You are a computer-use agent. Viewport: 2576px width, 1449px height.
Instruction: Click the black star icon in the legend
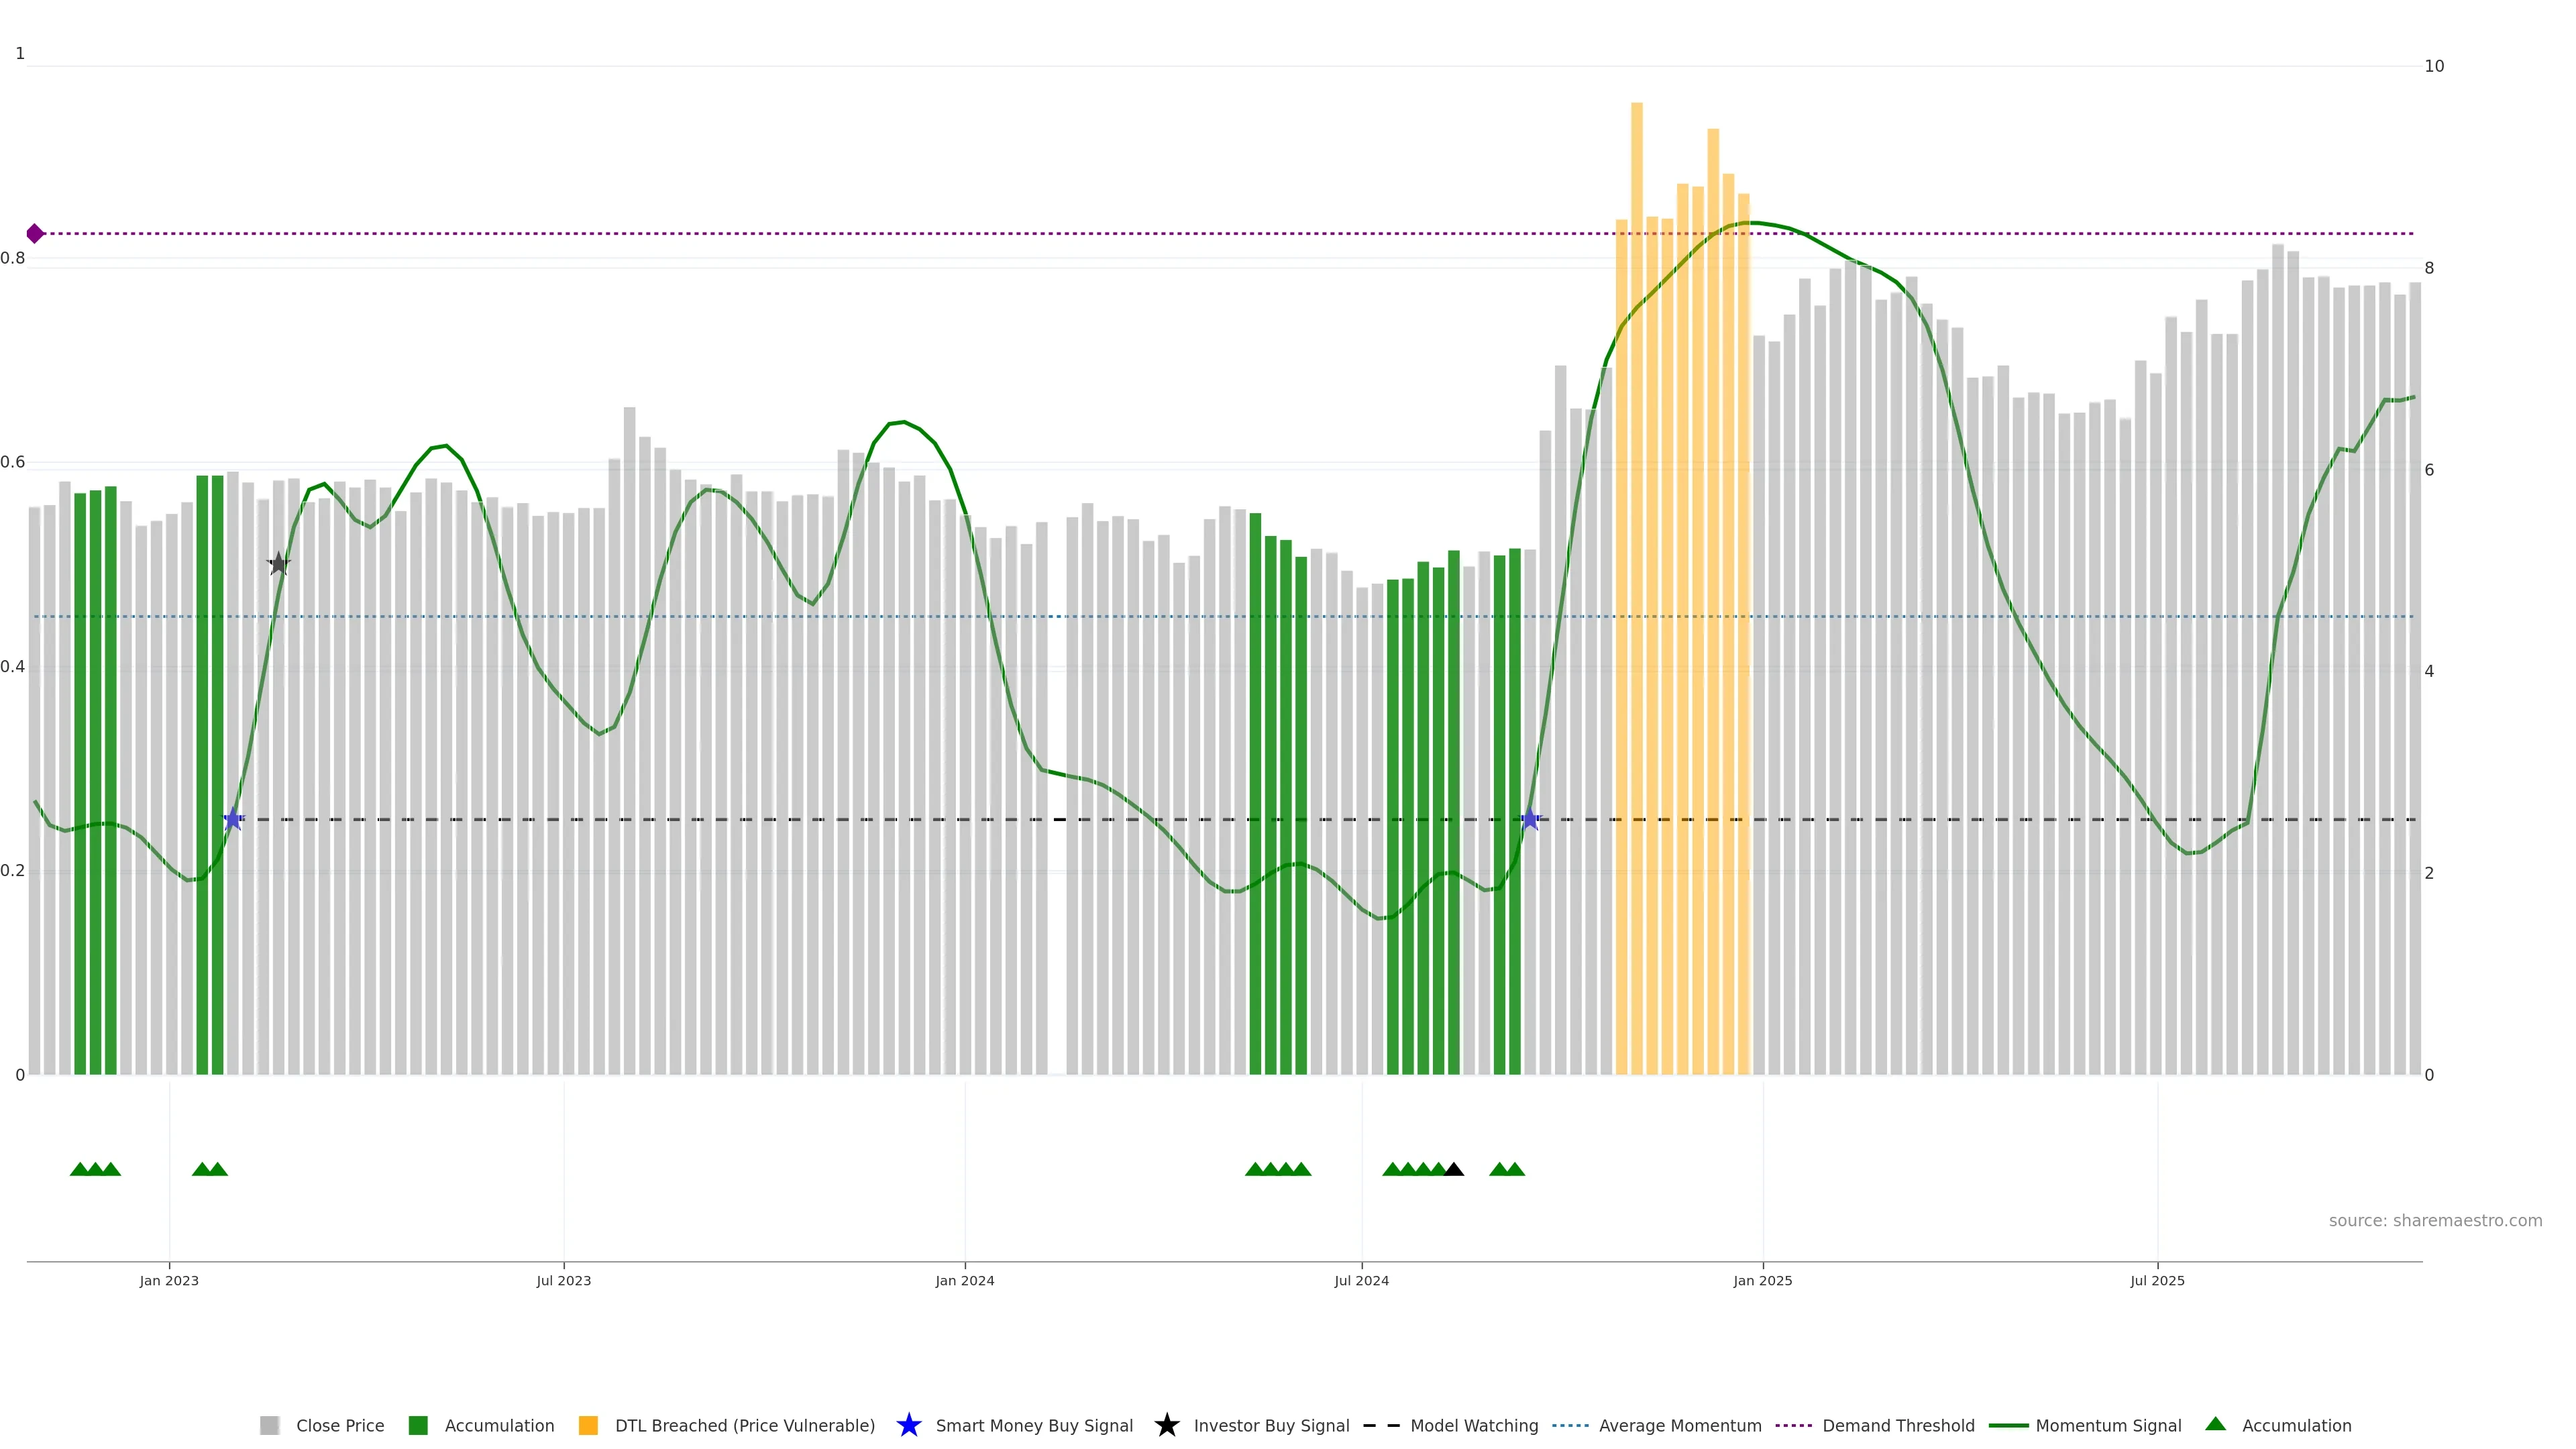coord(1166,1425)
